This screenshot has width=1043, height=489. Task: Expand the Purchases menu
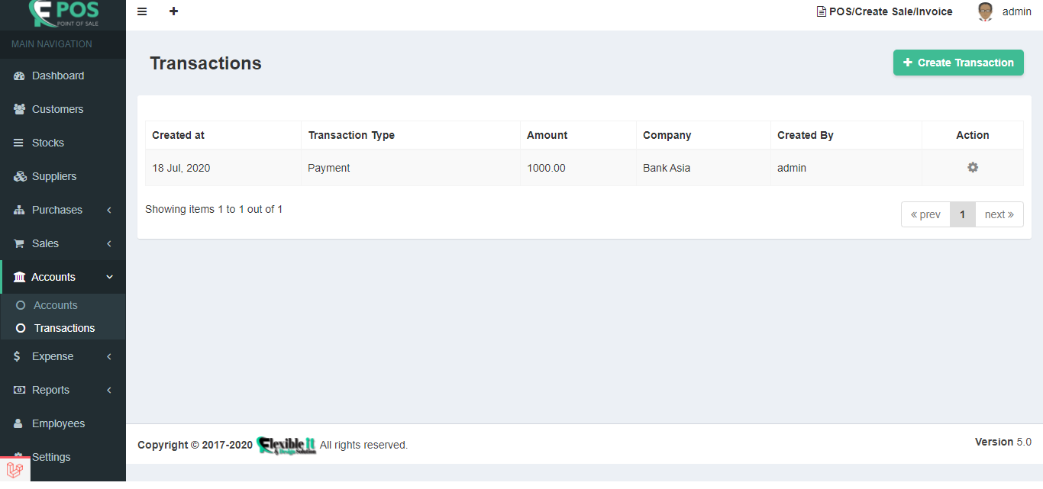coord(57,209)
